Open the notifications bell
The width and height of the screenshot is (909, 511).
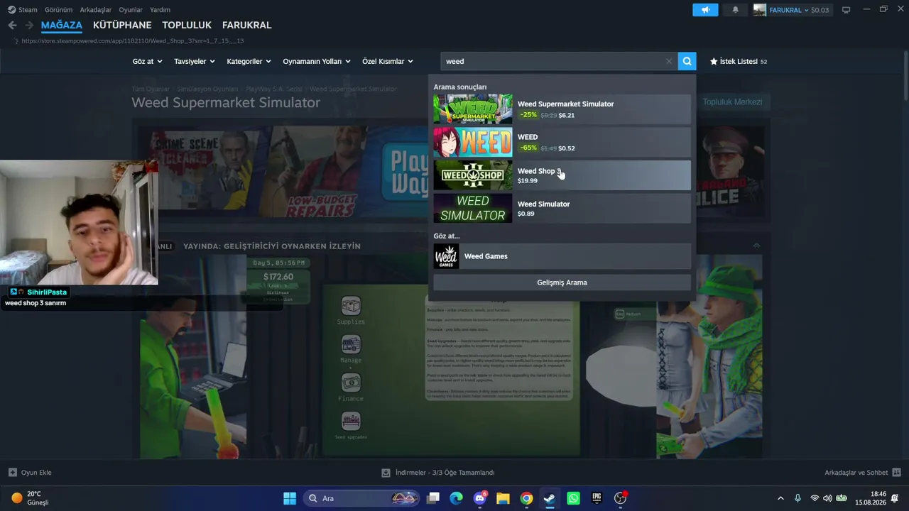coord(735,10)
